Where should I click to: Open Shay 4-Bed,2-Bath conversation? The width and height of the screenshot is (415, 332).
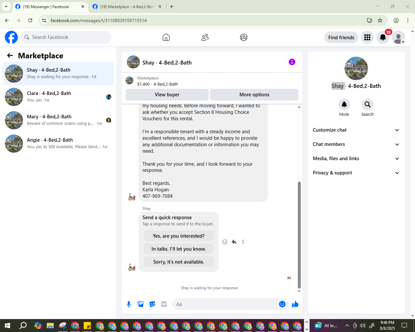(58, 74)
